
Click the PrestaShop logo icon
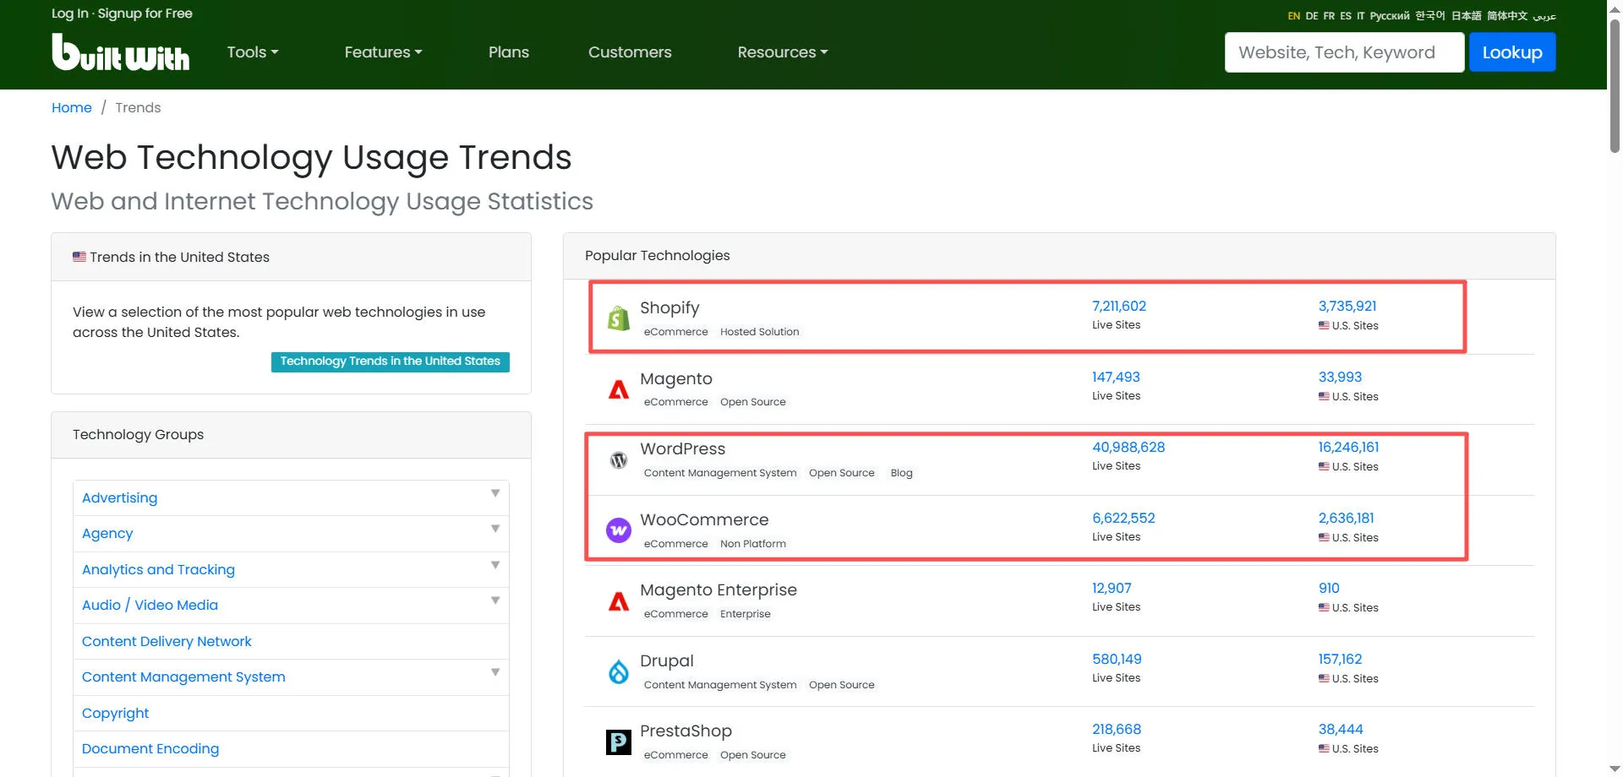(619, 742)
